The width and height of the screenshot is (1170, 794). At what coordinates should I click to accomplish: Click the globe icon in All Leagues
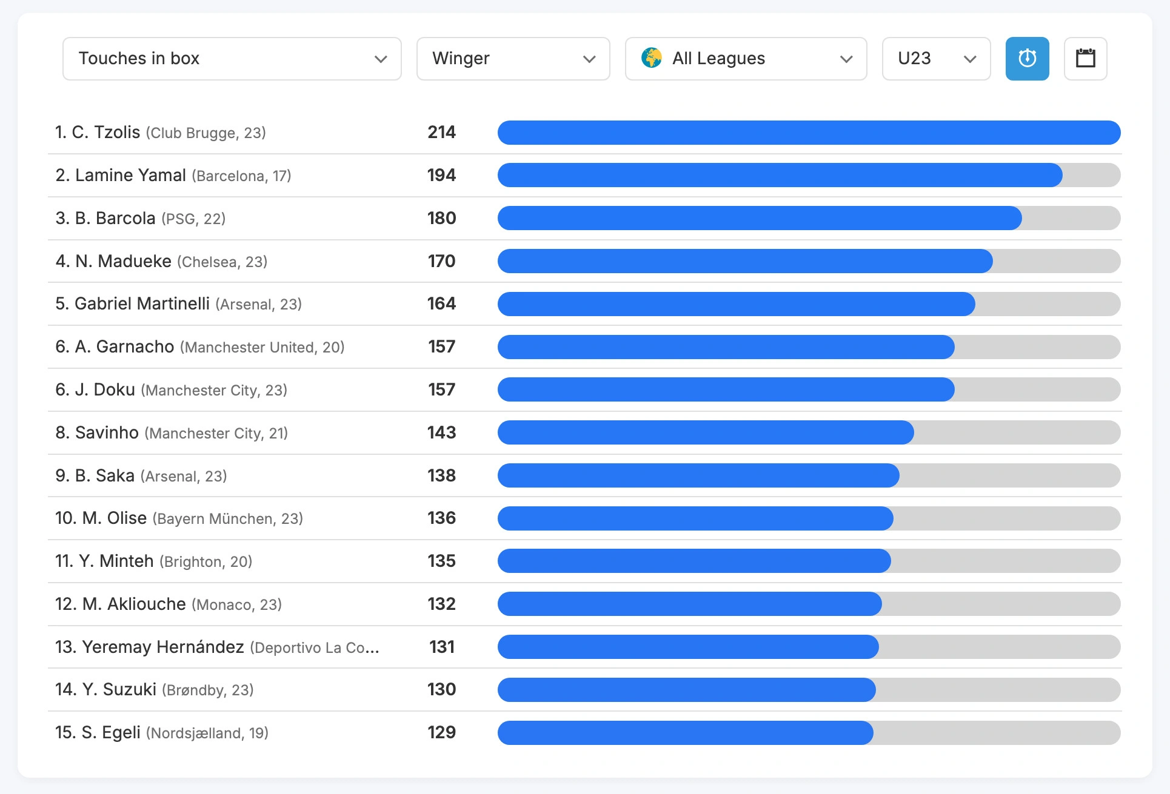pos(652,58)
